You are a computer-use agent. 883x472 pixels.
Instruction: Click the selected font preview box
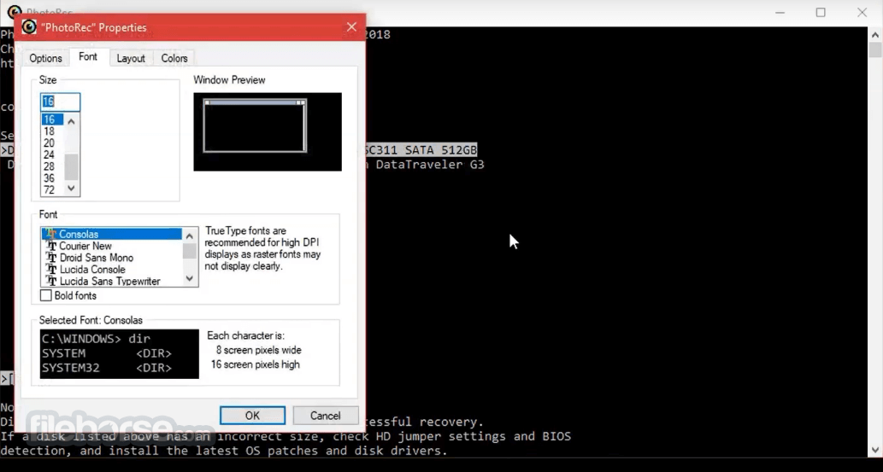point(120,354)
